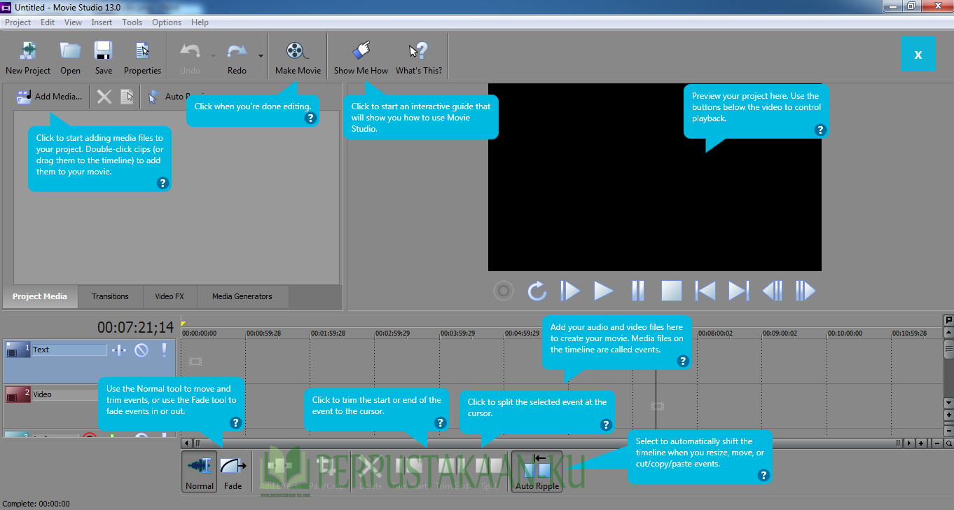
Task: Close the help overlay with the X button
Action: click(918, 54)
